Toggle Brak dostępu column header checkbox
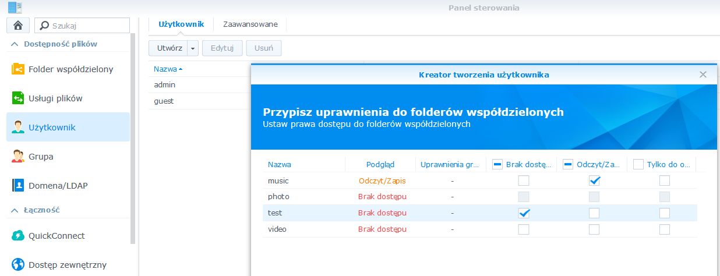Screen dimensions: 720x276 click(497, 165)
